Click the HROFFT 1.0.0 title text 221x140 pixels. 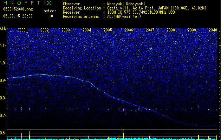(27, 3)
